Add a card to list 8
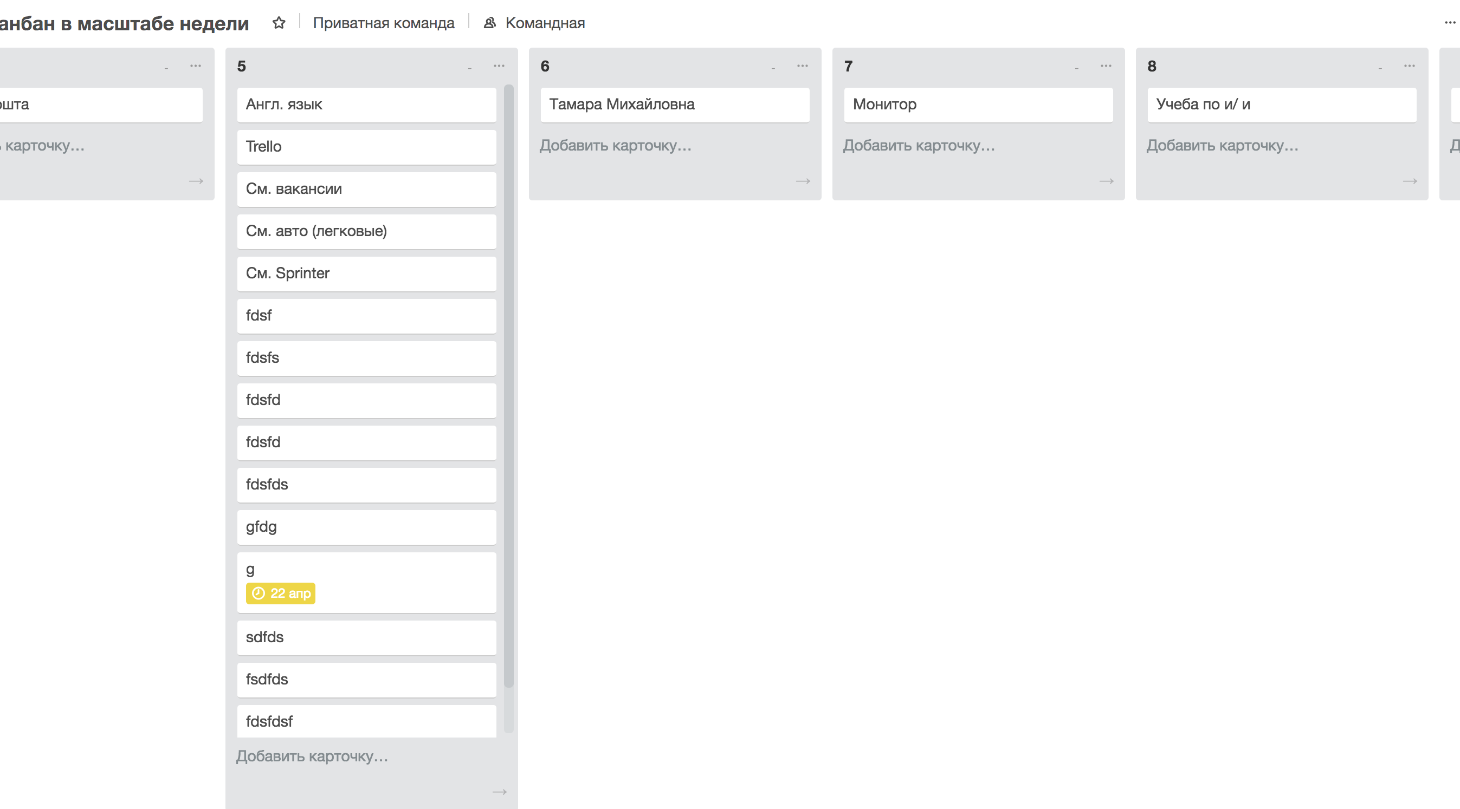 [1223, 146]
